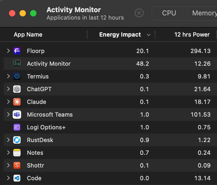Click Floorp's energy impact value 20.1
The width and height of the screenshot is (217, 185).
pos(143,51)
